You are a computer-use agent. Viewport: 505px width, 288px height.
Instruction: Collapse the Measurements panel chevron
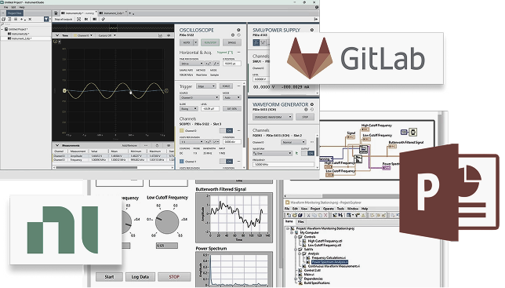(x=57, y=146)
